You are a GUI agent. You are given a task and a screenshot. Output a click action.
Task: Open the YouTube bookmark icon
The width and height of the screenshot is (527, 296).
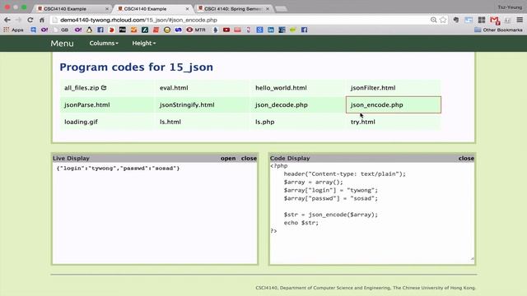coord(226,30)
